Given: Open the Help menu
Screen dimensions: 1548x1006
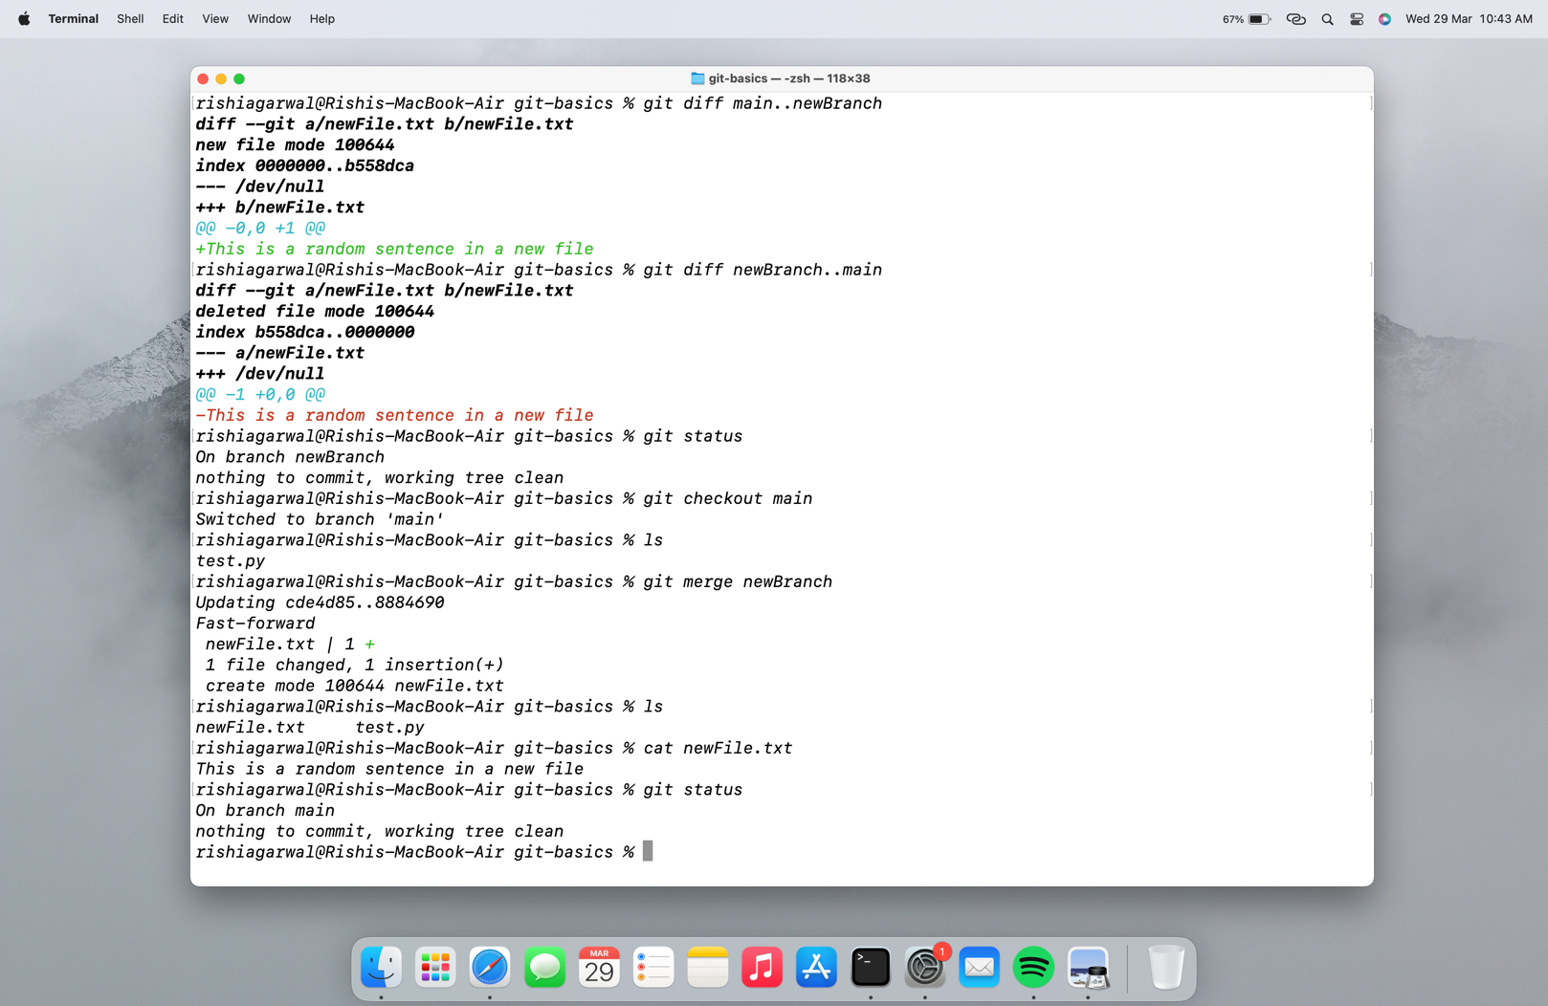Looking at the screenshot, I should pyautogui.click(x=321, y=18).
